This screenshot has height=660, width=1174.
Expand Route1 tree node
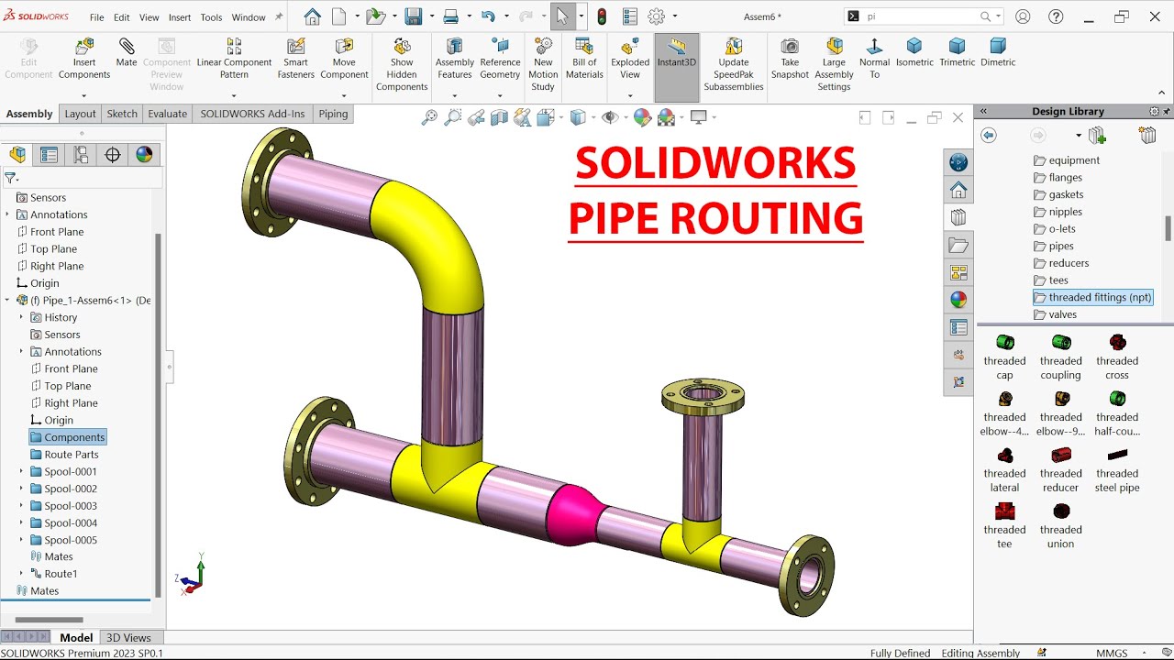21,574
